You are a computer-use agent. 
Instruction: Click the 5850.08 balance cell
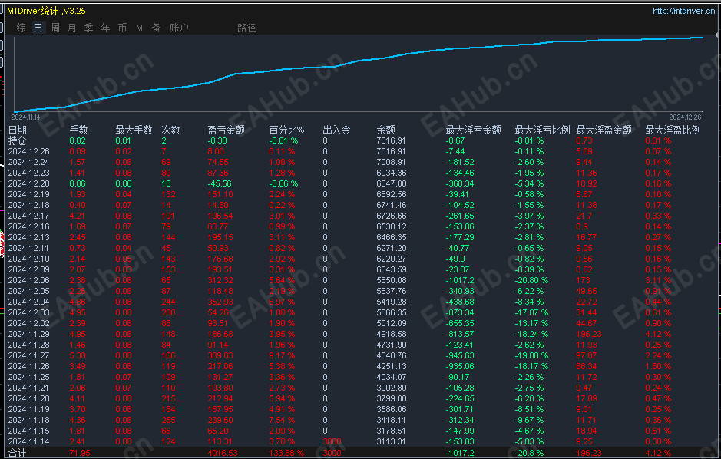tap(392, 280)
